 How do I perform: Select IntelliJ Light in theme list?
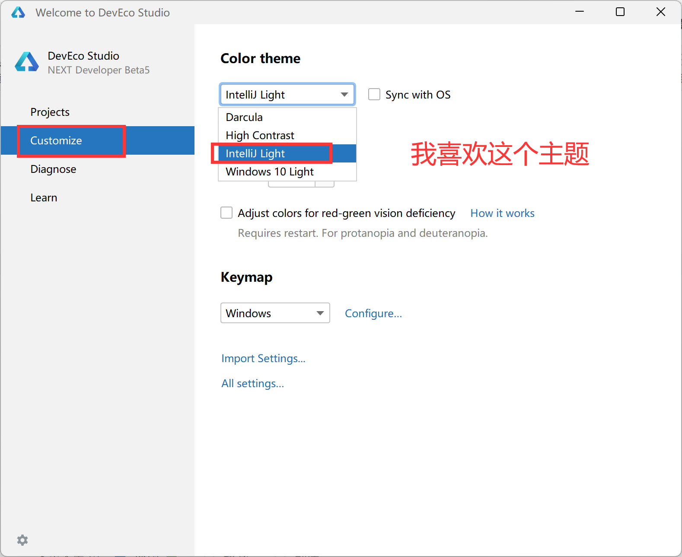287,153
